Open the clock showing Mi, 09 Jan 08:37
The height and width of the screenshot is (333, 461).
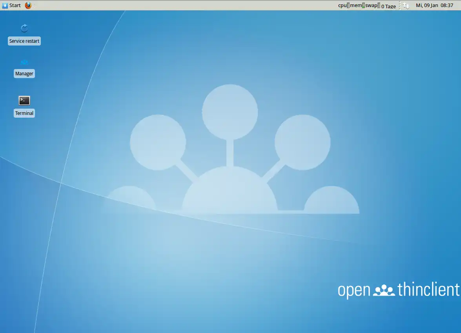pos(435,5)
